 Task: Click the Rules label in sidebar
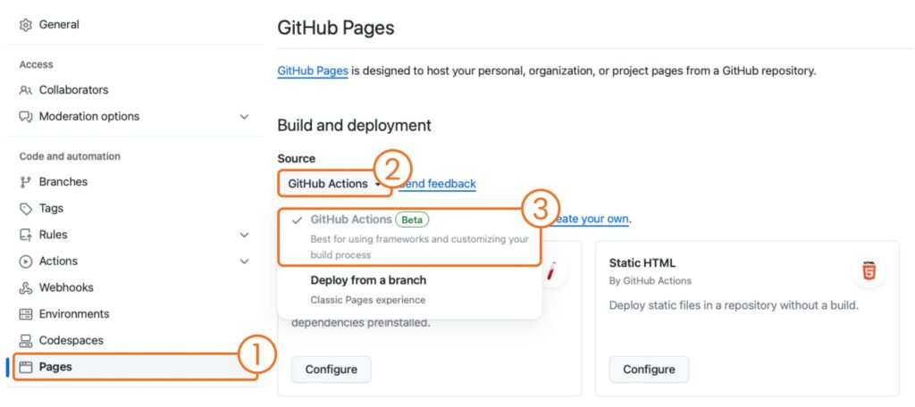click(x=53, y=235)
